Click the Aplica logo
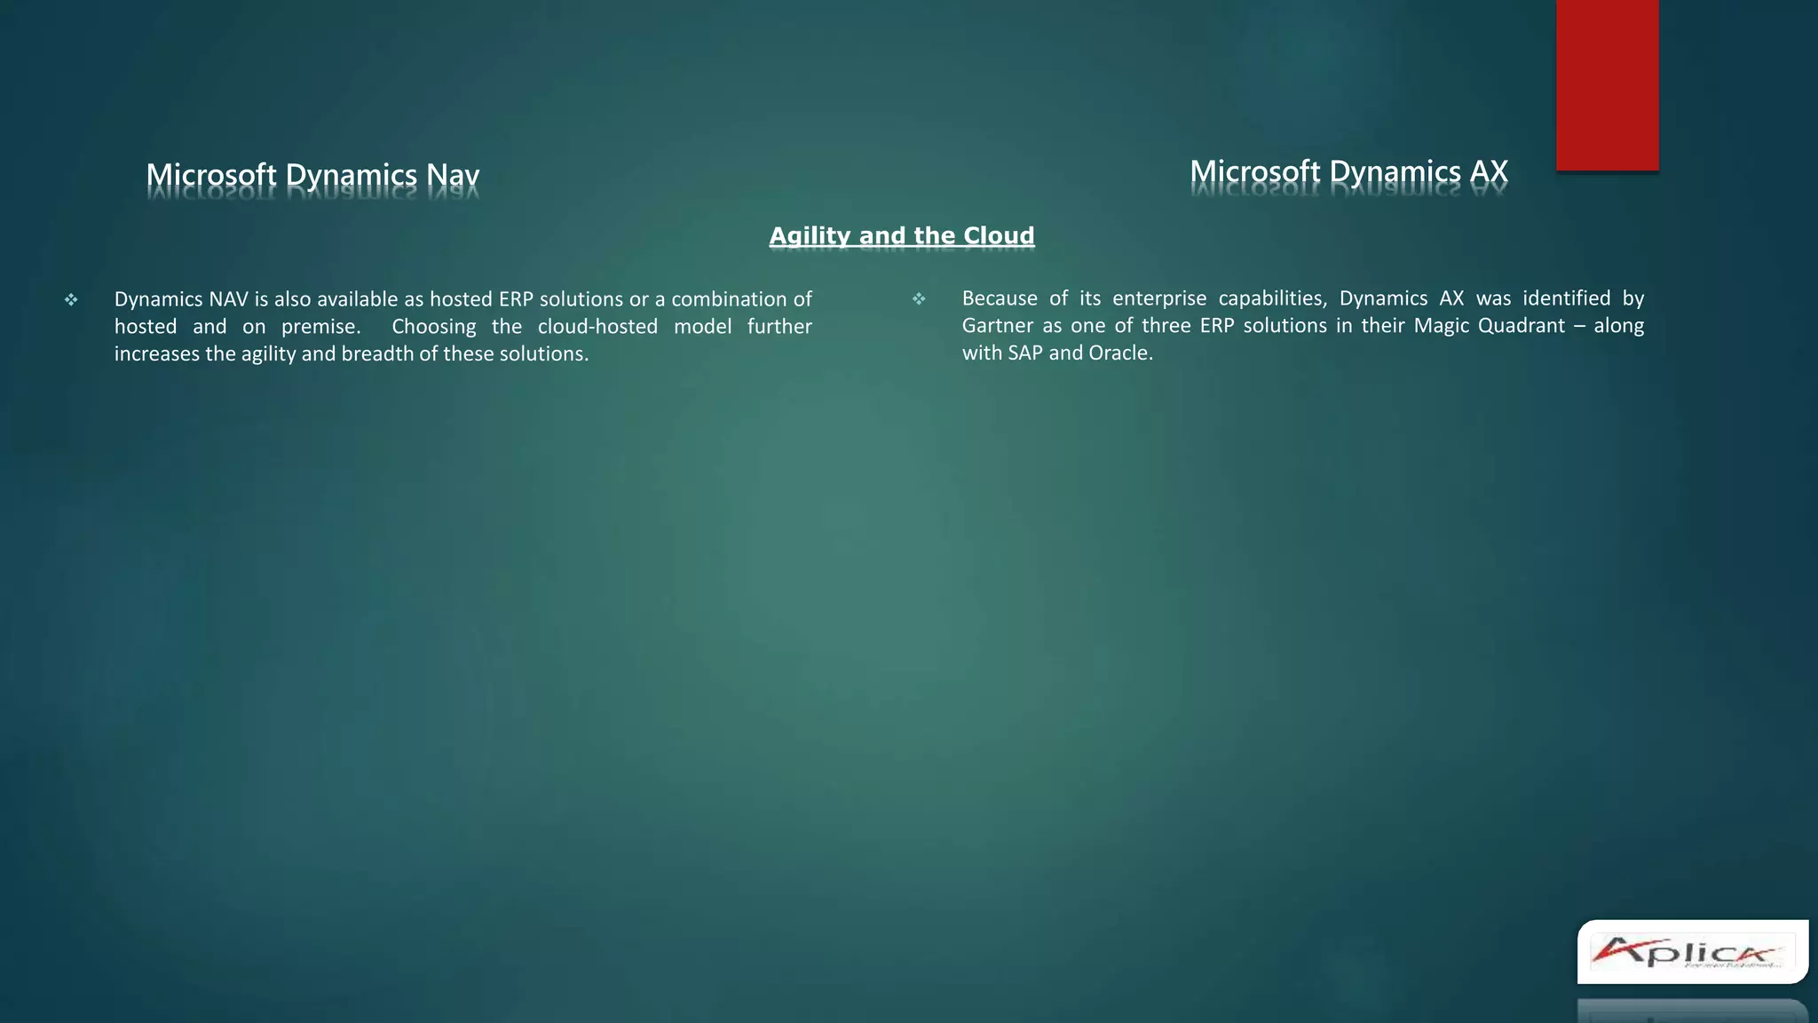Viewport: 1818px width, 1023px height. pos(1692,952)
